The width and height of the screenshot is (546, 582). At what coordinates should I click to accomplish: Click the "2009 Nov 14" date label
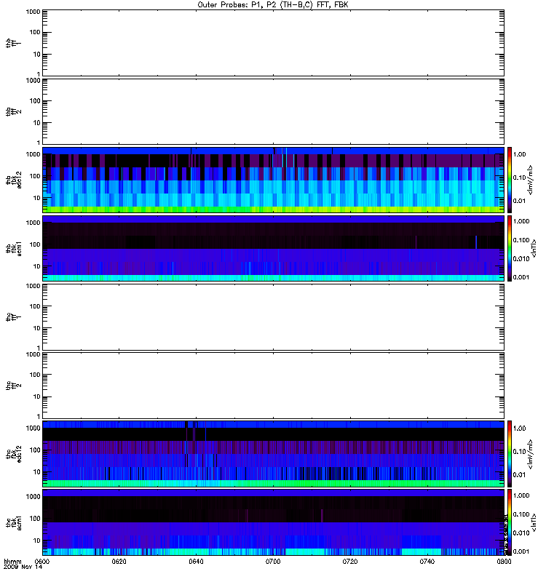point(23,567)
